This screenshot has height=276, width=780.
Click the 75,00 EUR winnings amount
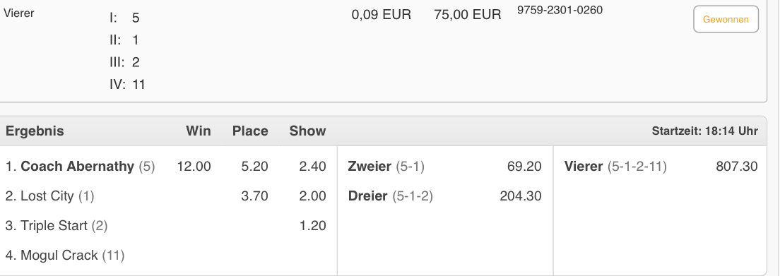pyautogui.click(x=467, y=15)
